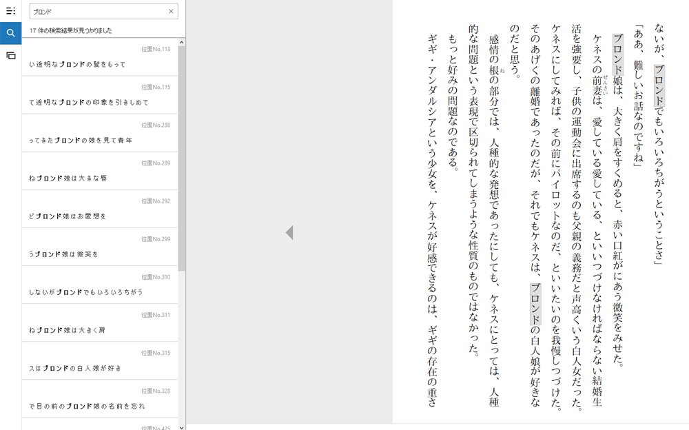The width and height of the screenshot is (689, 430).
Task: Go to next page using left arrow
Action: 289,232
